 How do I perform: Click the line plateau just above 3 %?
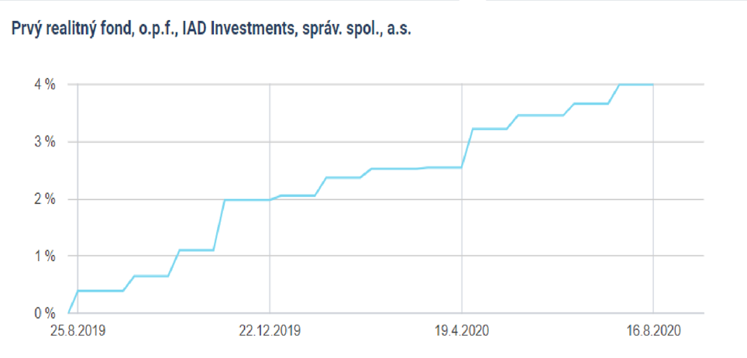pos(490,129)
